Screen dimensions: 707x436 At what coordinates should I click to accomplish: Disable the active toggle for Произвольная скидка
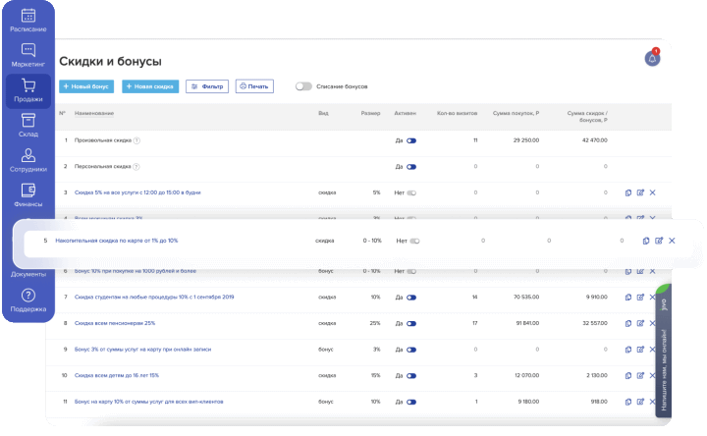(411, 140)
